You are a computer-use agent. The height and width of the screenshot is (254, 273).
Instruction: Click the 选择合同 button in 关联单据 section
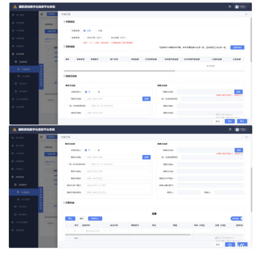coord(237,48)
